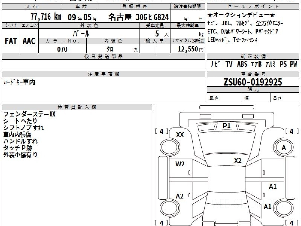Select the パール exterior color cell
Image resolution: width=301 pixels, height=226 pixels.
coord(81,33)
